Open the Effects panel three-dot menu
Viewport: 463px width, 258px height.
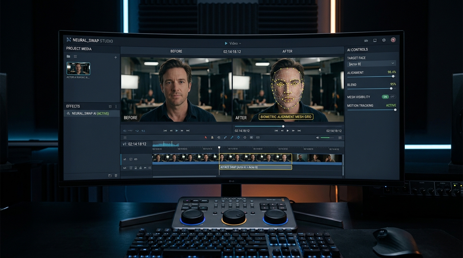pos(116,106)
